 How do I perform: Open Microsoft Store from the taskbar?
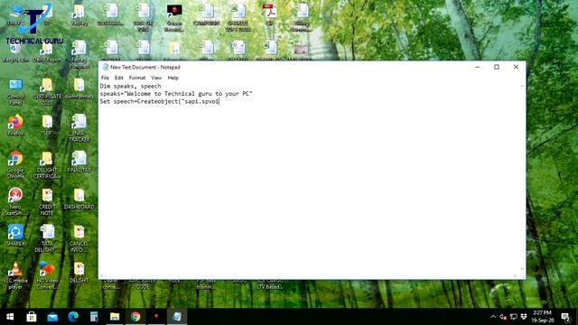32,317
